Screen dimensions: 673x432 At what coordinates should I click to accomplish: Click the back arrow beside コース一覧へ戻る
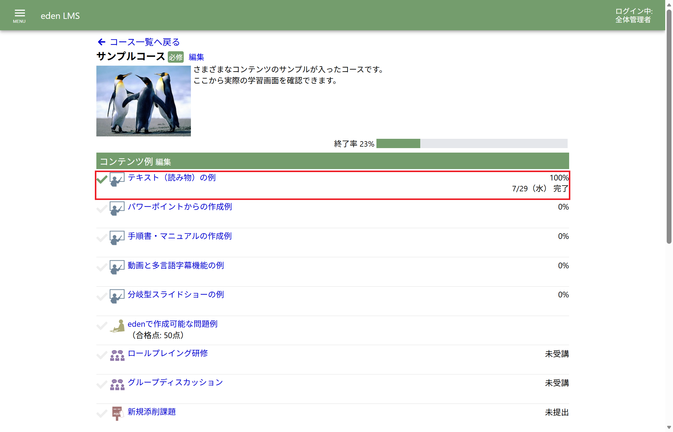tap(102, 42)
